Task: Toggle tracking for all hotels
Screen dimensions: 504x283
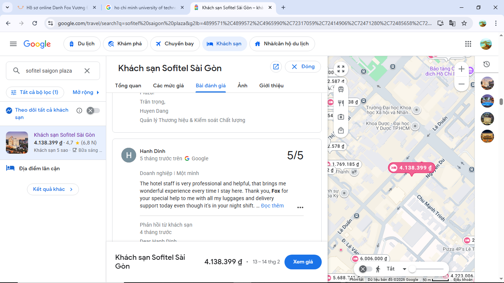Action: pyautogui.click(x=93, y=111)
